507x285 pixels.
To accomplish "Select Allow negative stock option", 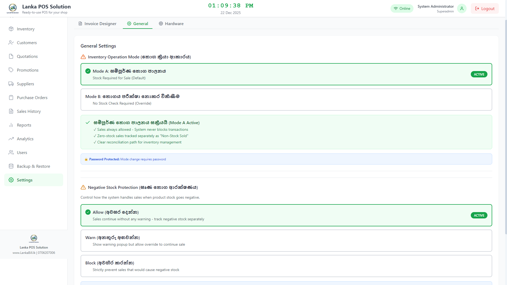I will coord(286,215).
